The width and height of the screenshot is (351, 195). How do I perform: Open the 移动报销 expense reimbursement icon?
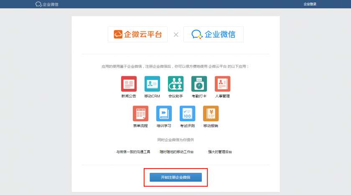pos(211,113)
